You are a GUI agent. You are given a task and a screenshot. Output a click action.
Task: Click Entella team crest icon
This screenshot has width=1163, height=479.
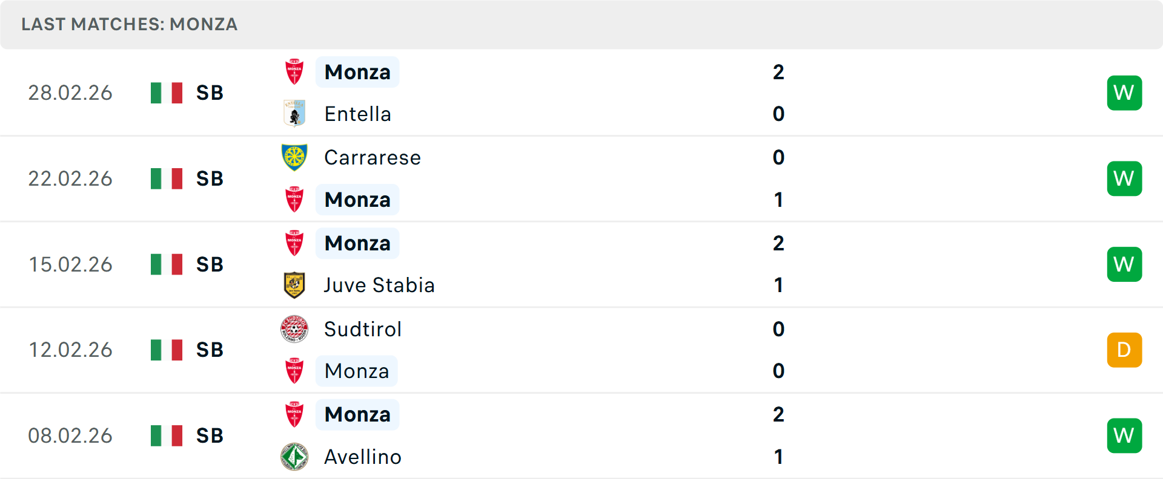coord(294,114)
